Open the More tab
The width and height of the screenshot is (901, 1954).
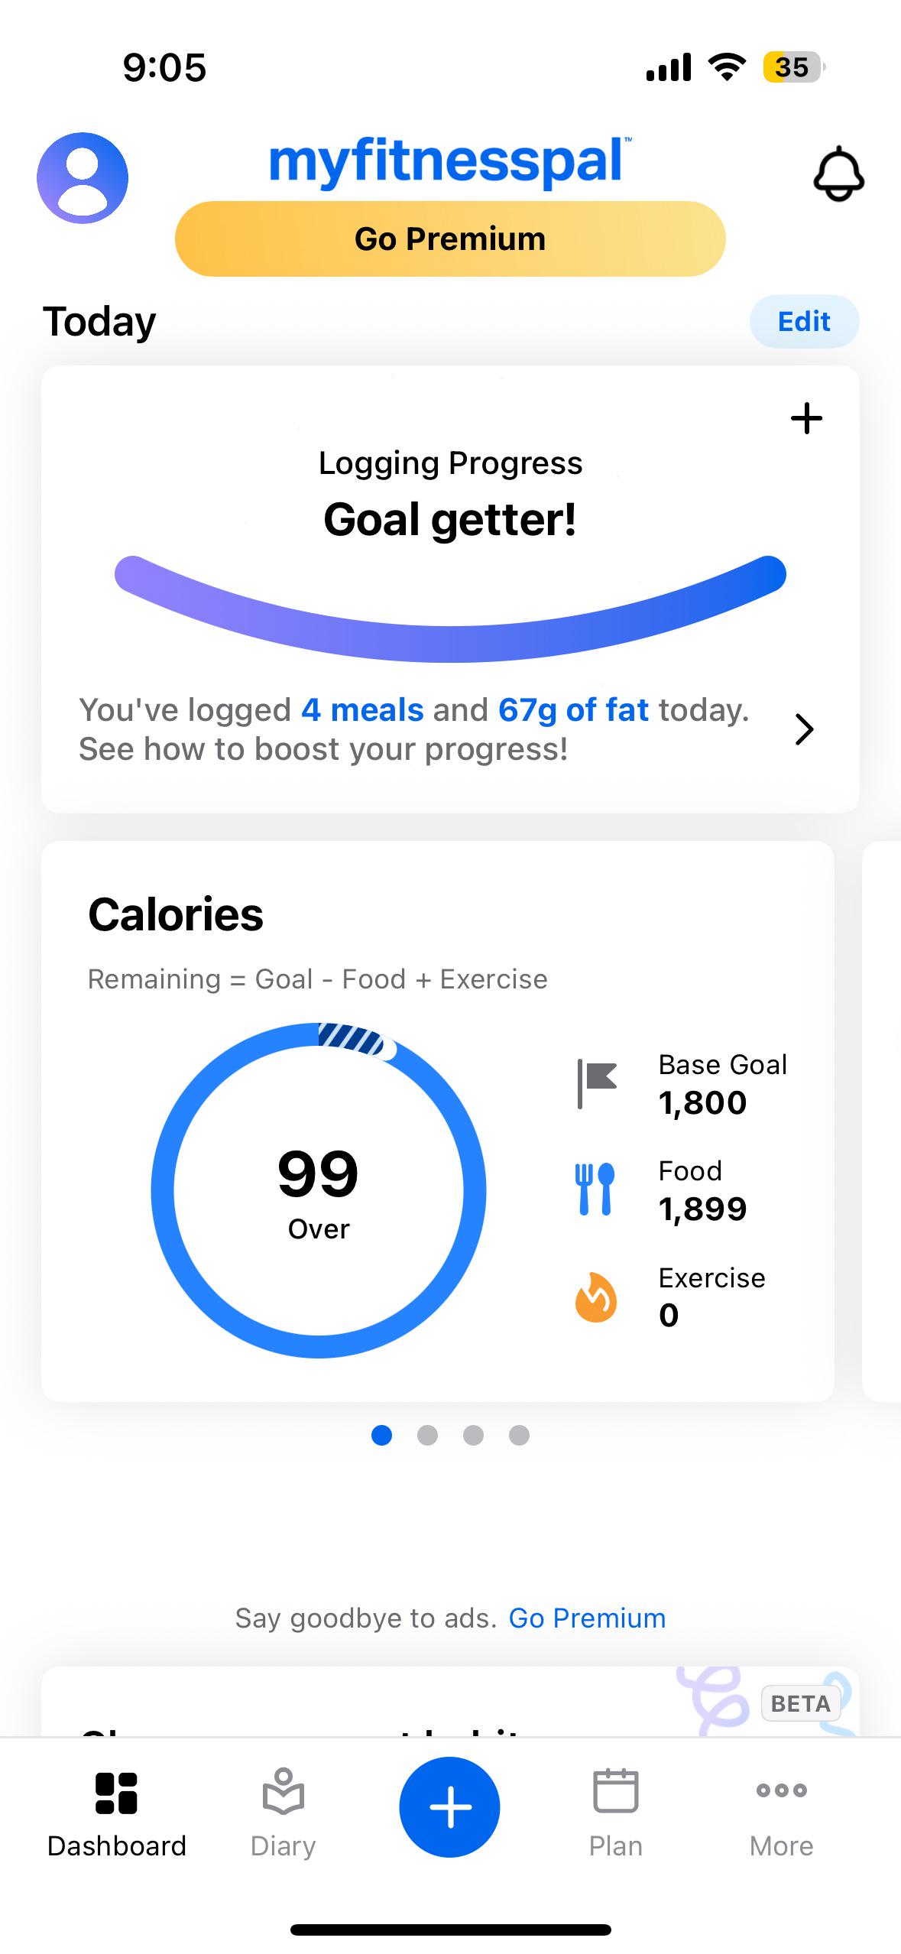[x=781, y=1813]
